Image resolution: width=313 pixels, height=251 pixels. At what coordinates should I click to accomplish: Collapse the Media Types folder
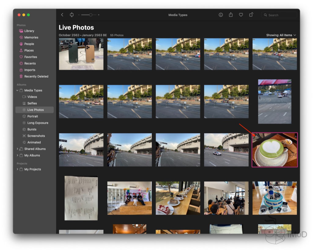17,90
